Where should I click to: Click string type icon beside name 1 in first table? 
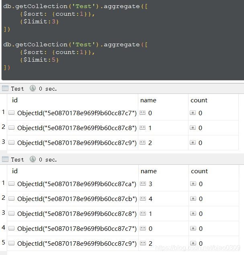point(142,128)
